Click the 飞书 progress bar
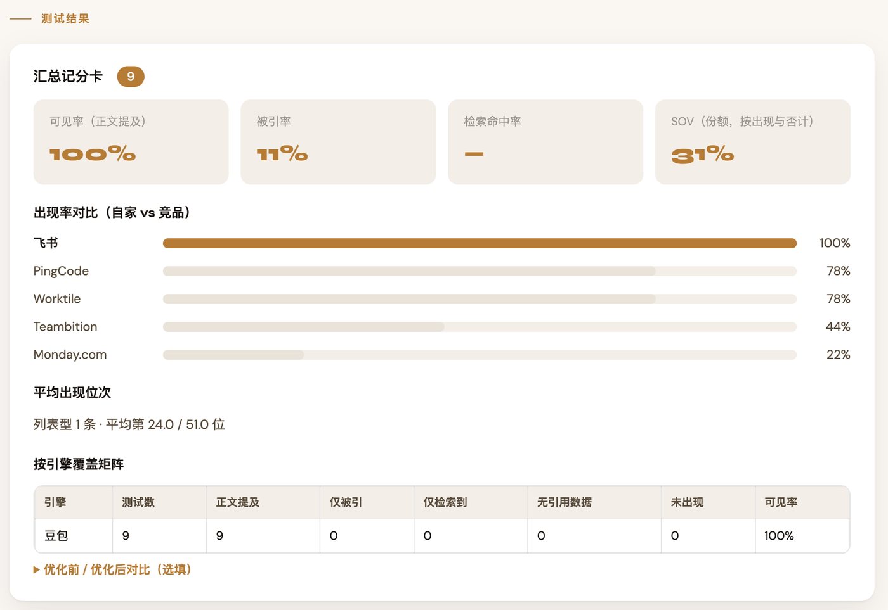The width and height of the screenshot is (888, 610). pyautogui.click(x=480, y=243)
